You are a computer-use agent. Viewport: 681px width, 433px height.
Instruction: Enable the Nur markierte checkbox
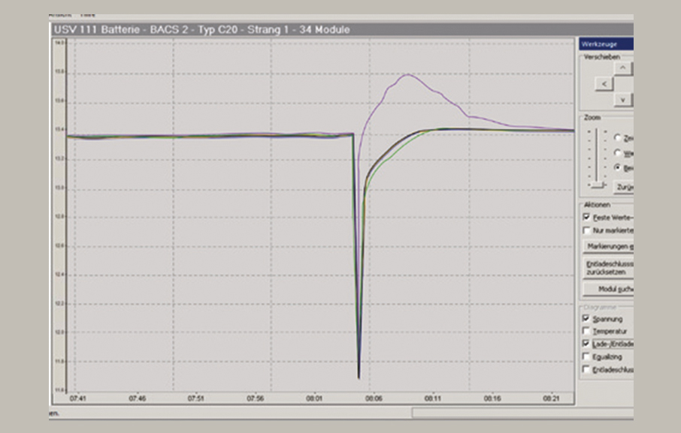pyautogui.click(x=586, y=230)
